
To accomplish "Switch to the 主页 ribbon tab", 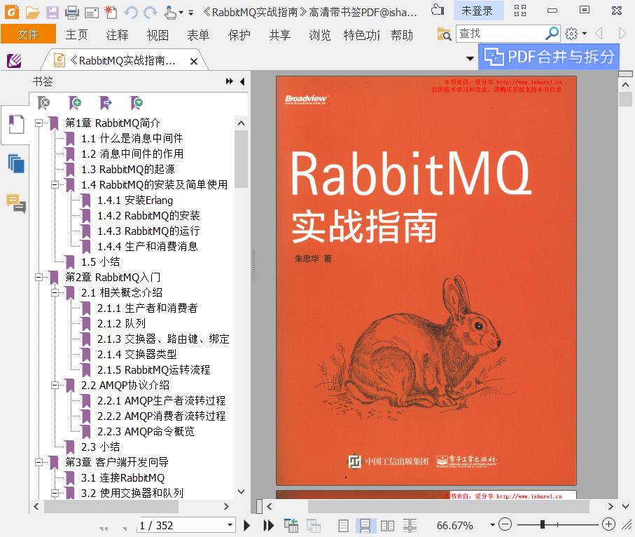I will [x=76, y=35].
